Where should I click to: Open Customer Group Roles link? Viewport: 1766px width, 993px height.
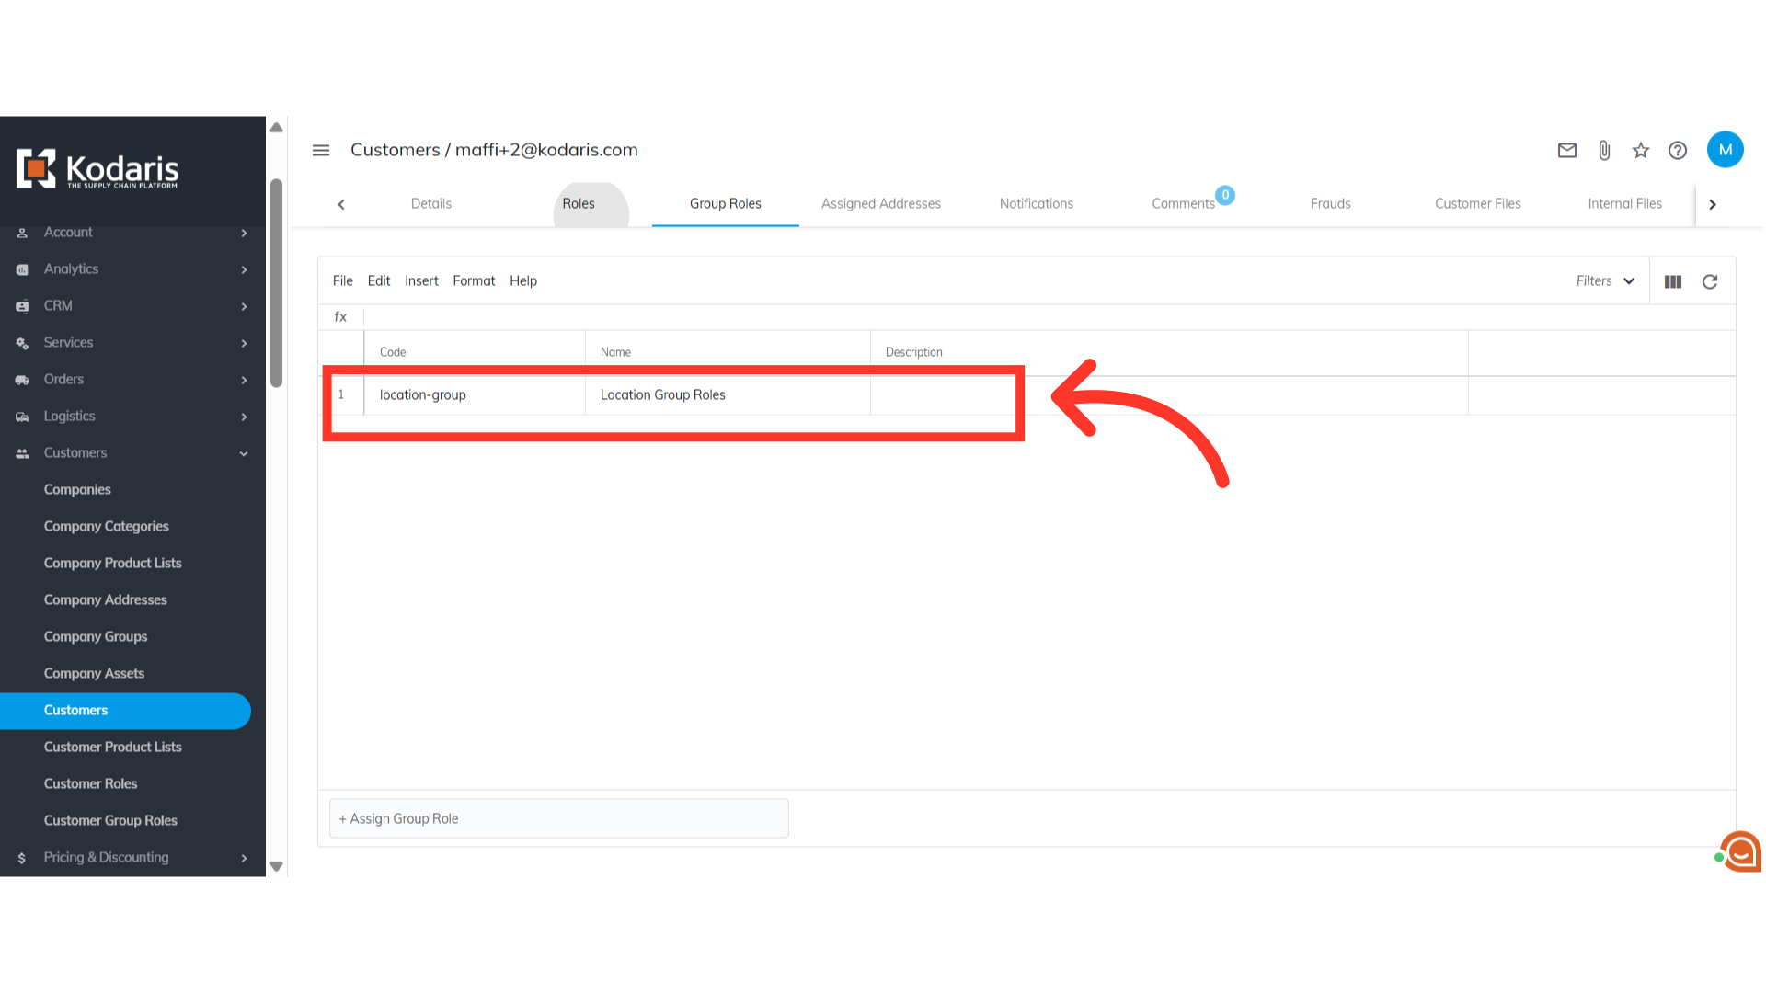pos(110,820)
